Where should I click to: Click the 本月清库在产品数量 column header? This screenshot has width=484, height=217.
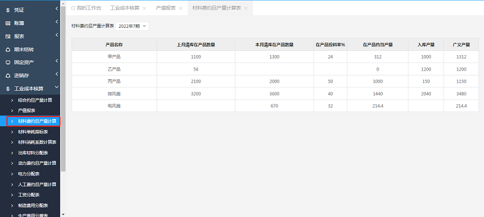pyautogui.click(x=274, y=45)
